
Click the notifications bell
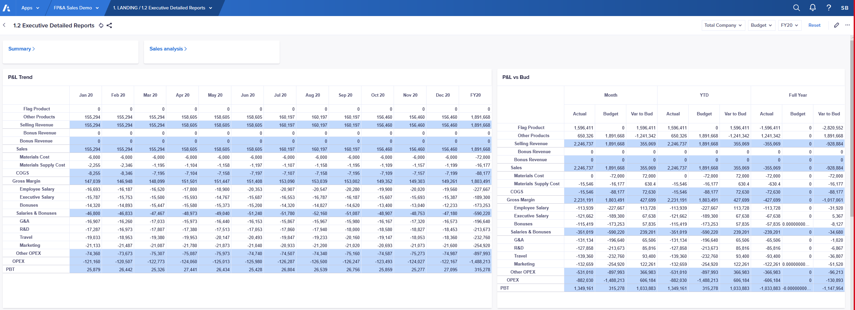(812, 8)
